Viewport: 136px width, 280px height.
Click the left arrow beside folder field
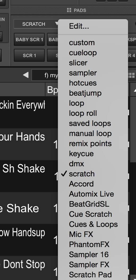click(26, 75)
